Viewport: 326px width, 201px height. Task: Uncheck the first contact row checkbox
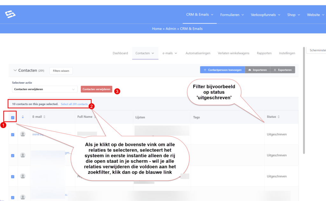[13, 135]
